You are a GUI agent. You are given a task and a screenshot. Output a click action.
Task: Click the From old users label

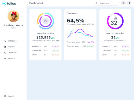(x=73, y=46)
